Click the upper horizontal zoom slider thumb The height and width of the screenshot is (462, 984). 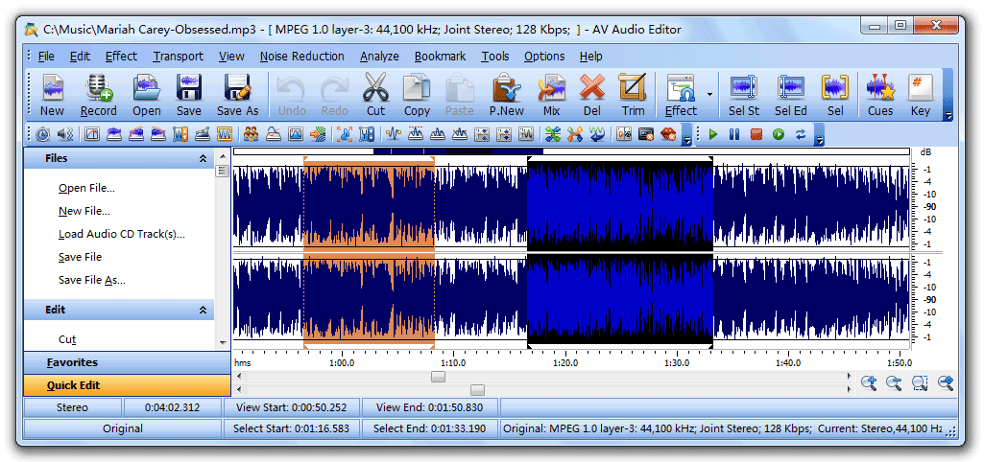click(x=438, y=377)
